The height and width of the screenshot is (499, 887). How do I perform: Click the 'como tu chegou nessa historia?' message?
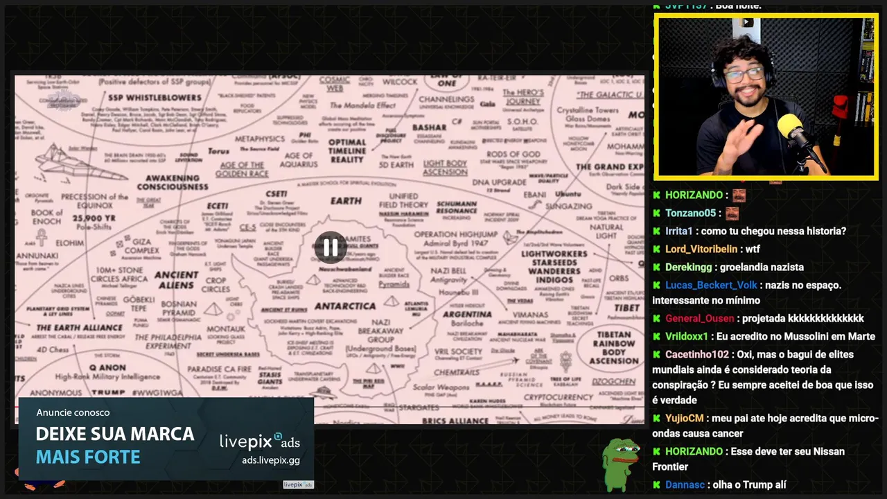coord(774,231)
